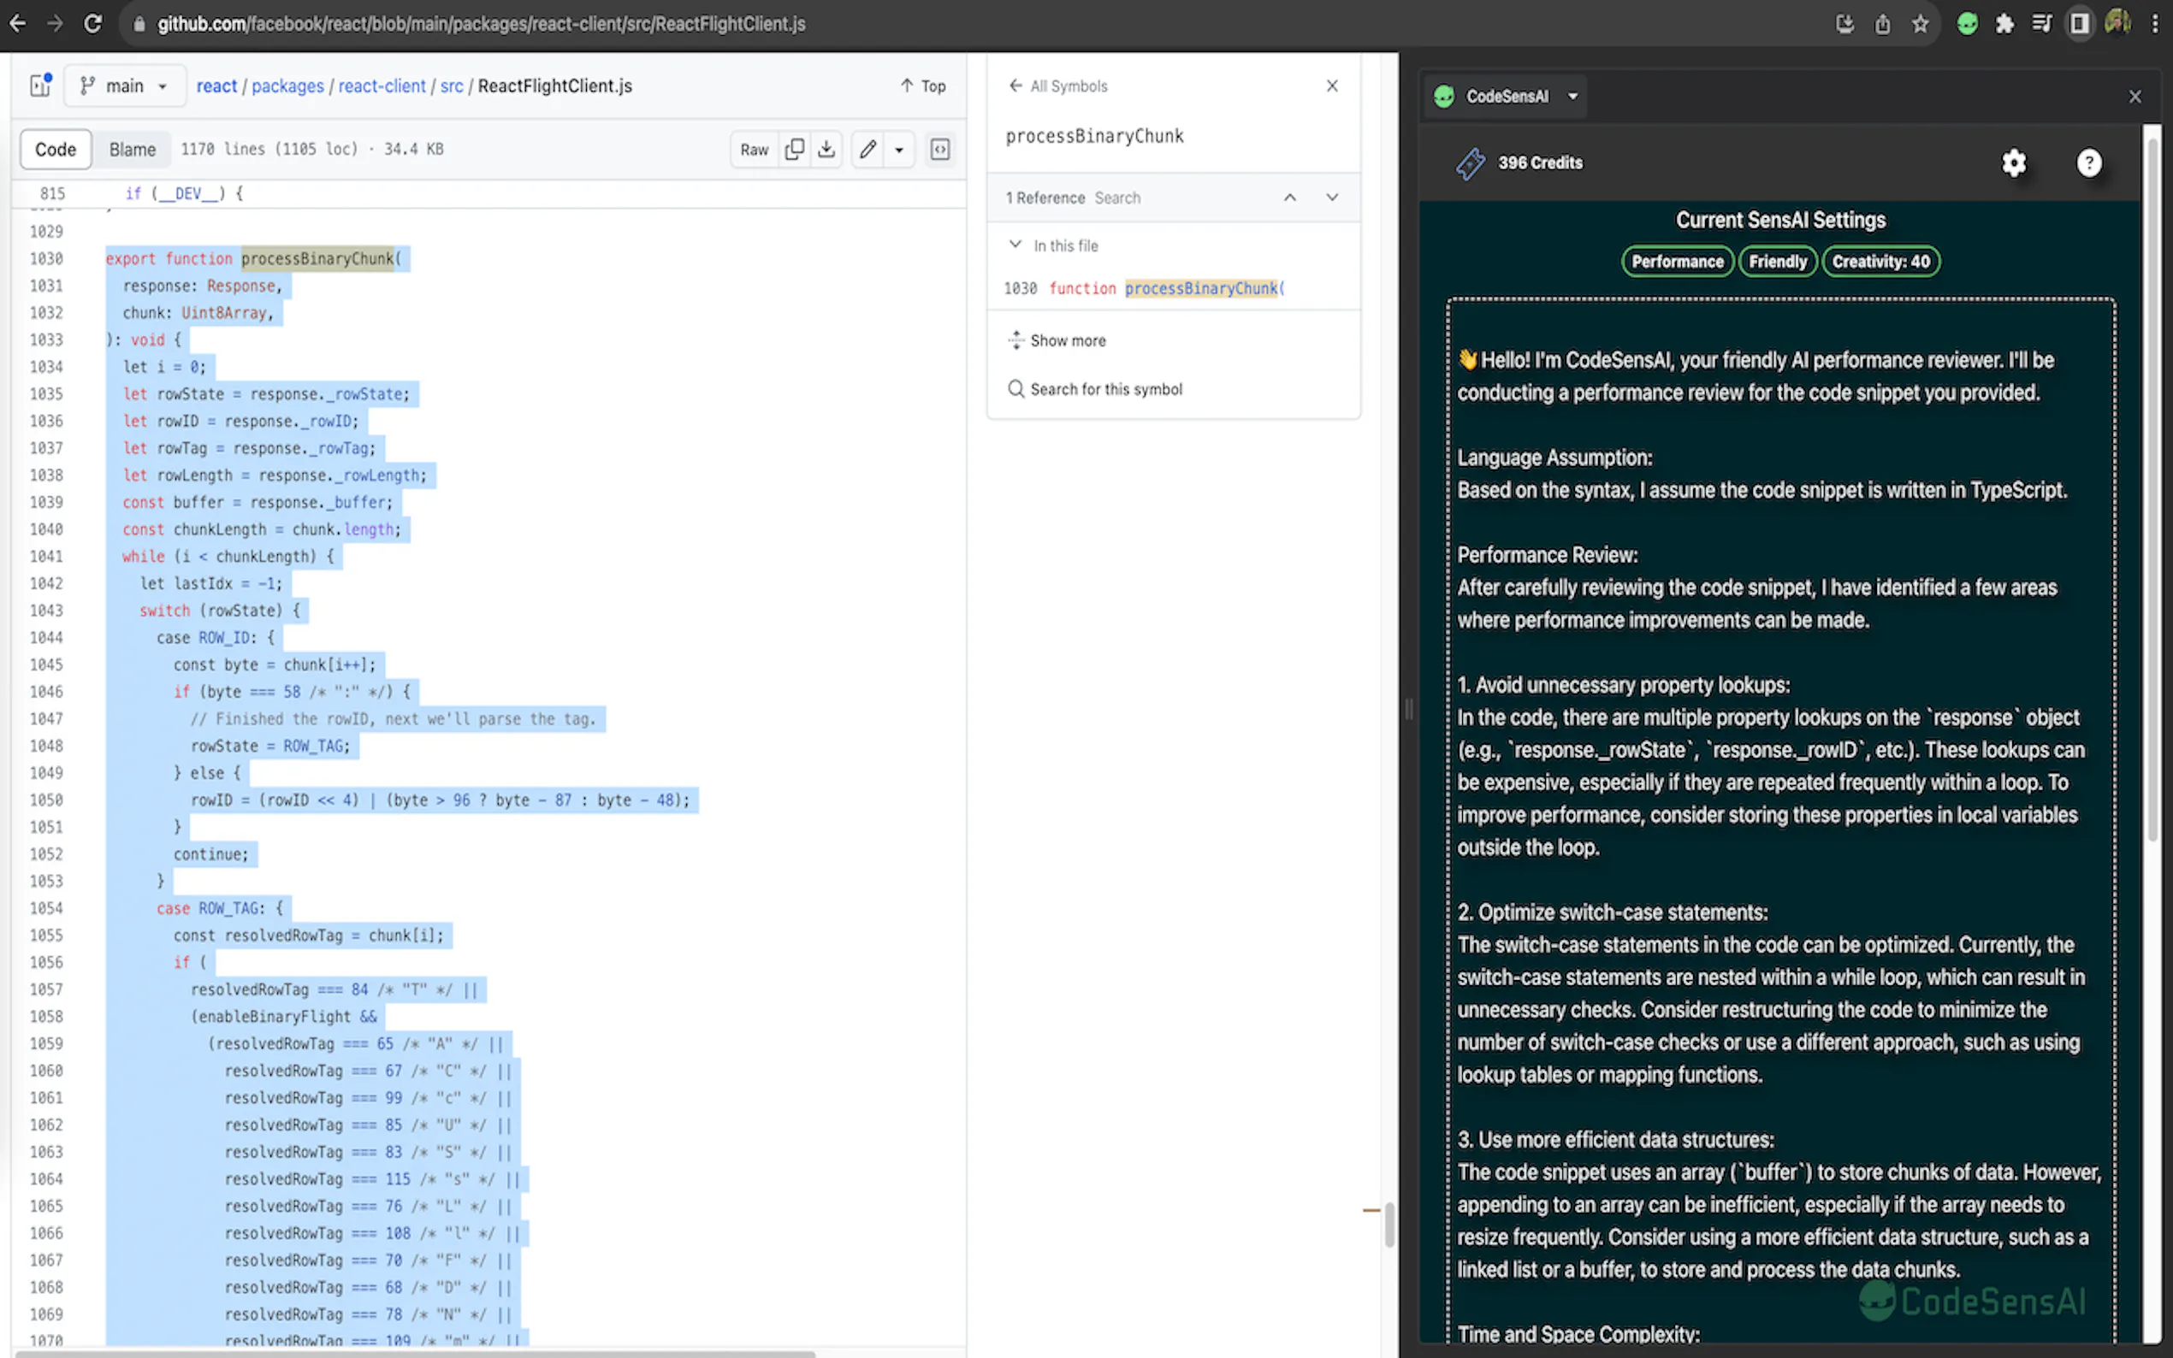Click the CodeSensAI help question mark icon
The width and height of the screenshot is (2173, 1358).
click(2088, 162)
